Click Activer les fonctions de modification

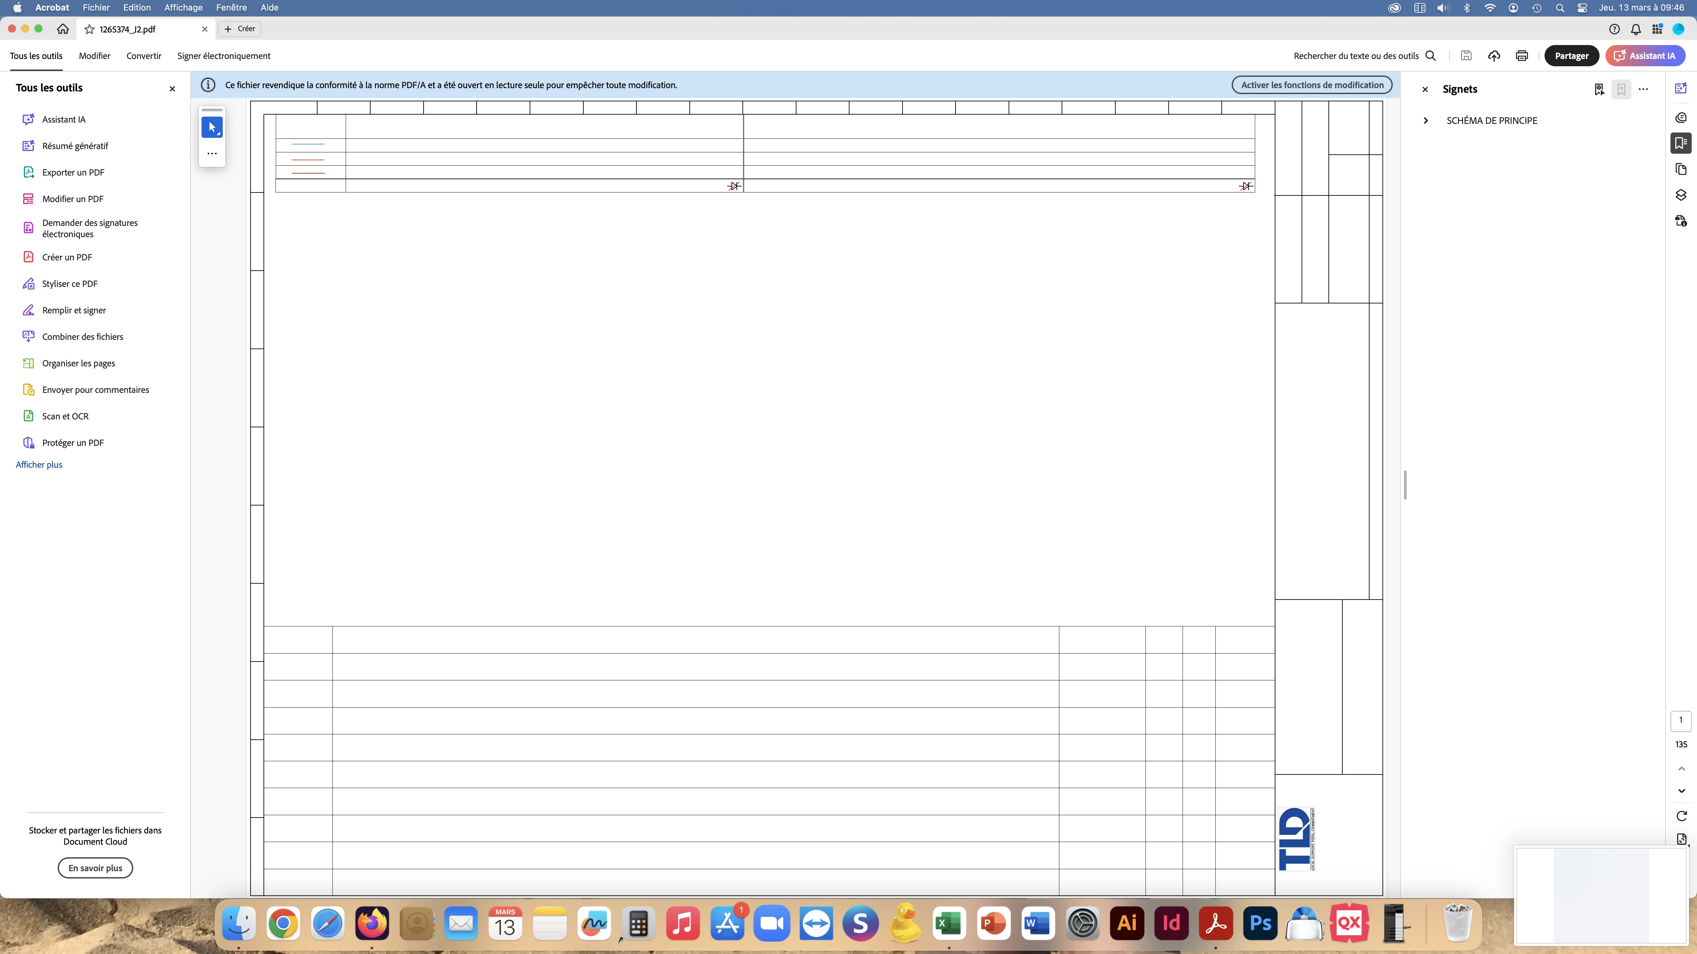1312,85
